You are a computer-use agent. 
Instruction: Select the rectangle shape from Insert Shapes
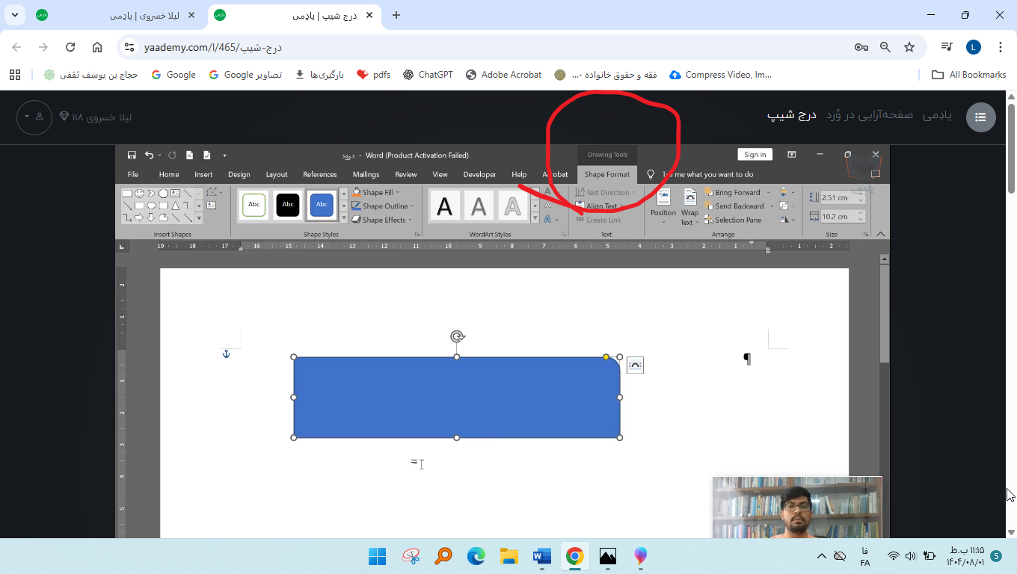127,193
